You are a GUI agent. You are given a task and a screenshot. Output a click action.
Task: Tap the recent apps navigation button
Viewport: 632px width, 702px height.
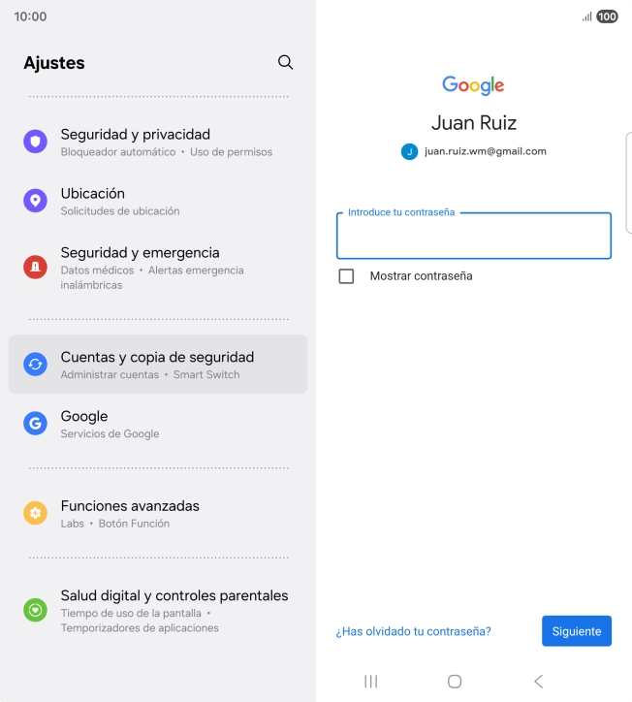(x=371, y=682)
